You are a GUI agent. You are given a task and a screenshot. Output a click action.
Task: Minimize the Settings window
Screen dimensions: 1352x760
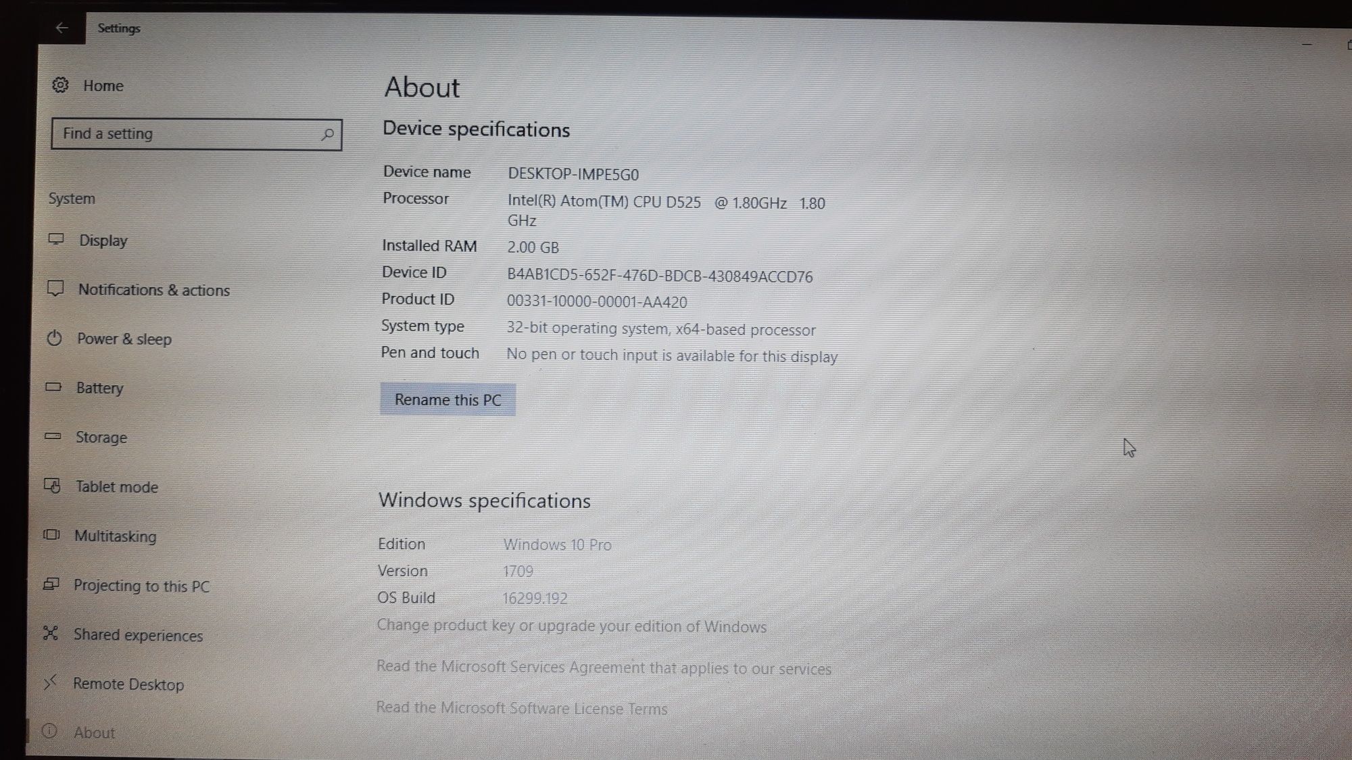coord(1307,45)
